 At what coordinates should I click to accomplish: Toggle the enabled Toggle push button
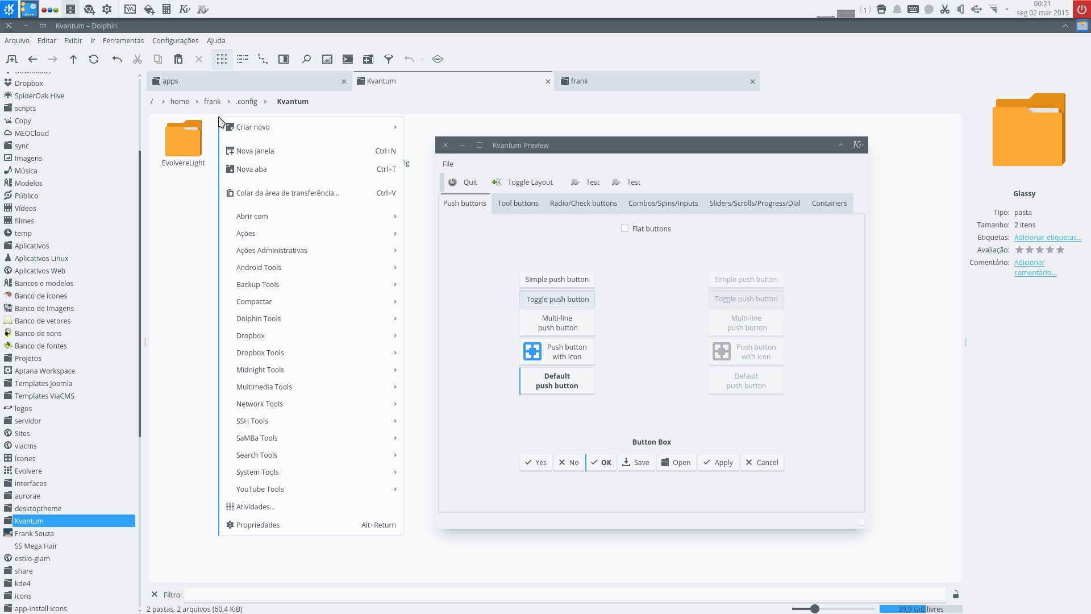(557, 299)
